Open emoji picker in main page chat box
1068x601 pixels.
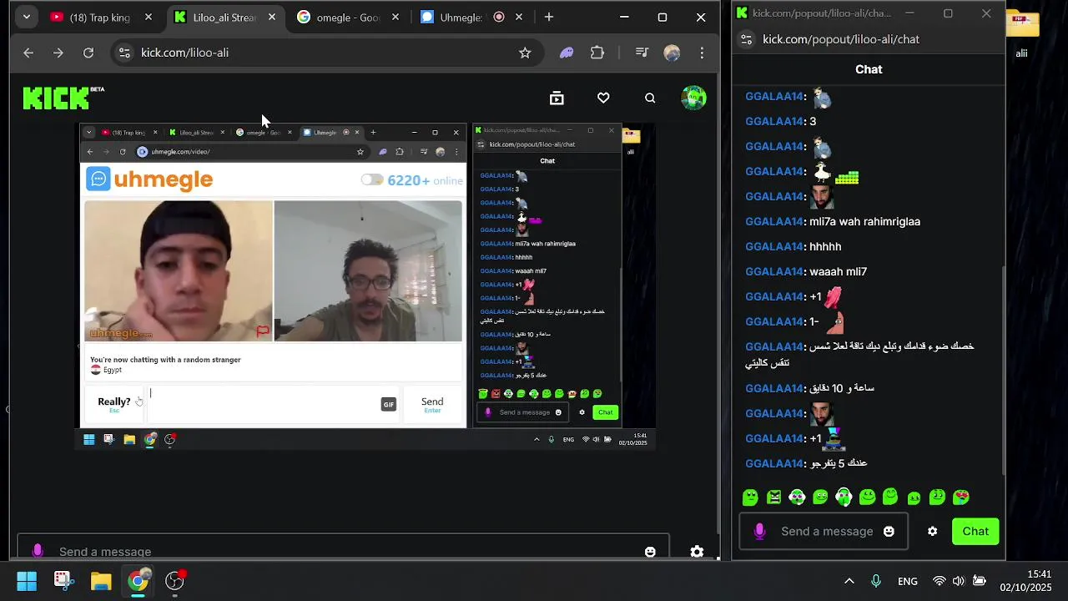[x=650, y=551]
